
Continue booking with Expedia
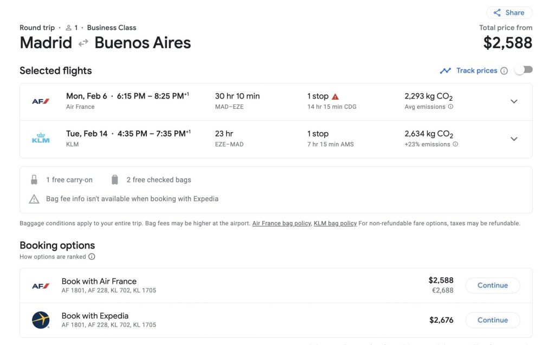coord(493,320)
